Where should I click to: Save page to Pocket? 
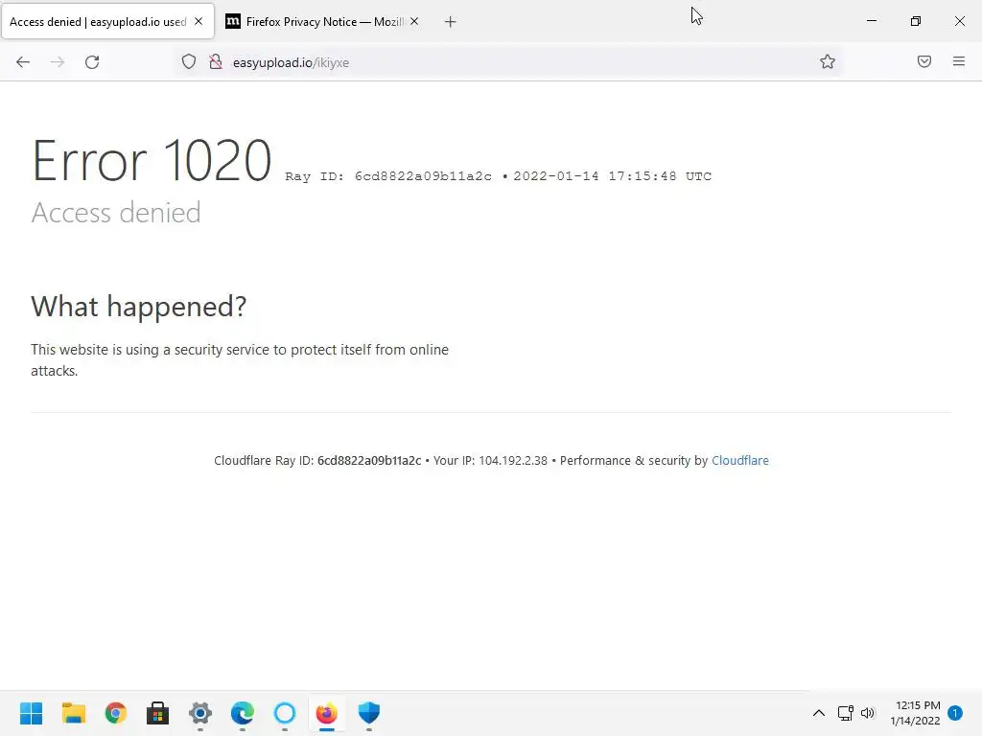coord(924,61)
